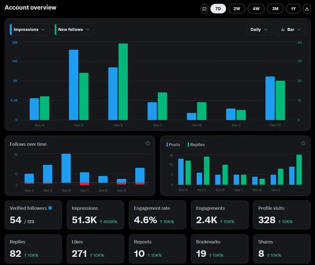Click the 18K axis label
The height and width of the screenshot is (265, 315).
tap(15, 43)
